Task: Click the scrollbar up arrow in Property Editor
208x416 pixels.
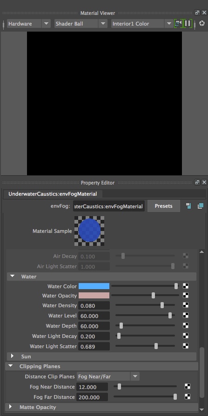Action: point(201,251)
